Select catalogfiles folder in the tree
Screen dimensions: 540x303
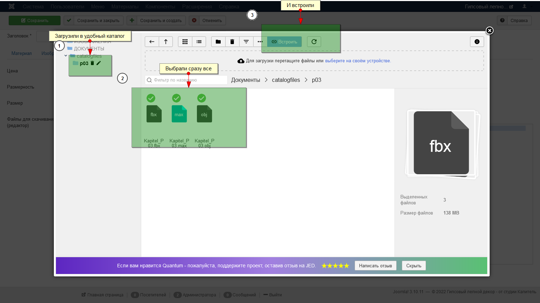tap(89, 56)
